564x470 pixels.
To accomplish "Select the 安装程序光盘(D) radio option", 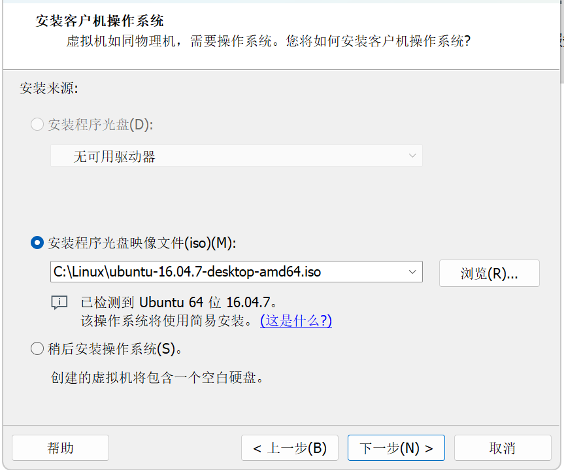I will (x=37, y=124).
